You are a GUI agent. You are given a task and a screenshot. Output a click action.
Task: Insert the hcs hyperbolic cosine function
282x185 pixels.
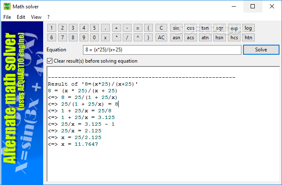point(234,38)
